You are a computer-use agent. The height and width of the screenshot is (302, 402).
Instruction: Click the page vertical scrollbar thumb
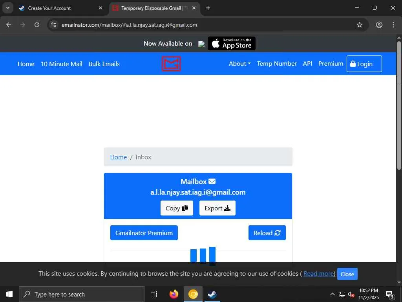point(399,105)
